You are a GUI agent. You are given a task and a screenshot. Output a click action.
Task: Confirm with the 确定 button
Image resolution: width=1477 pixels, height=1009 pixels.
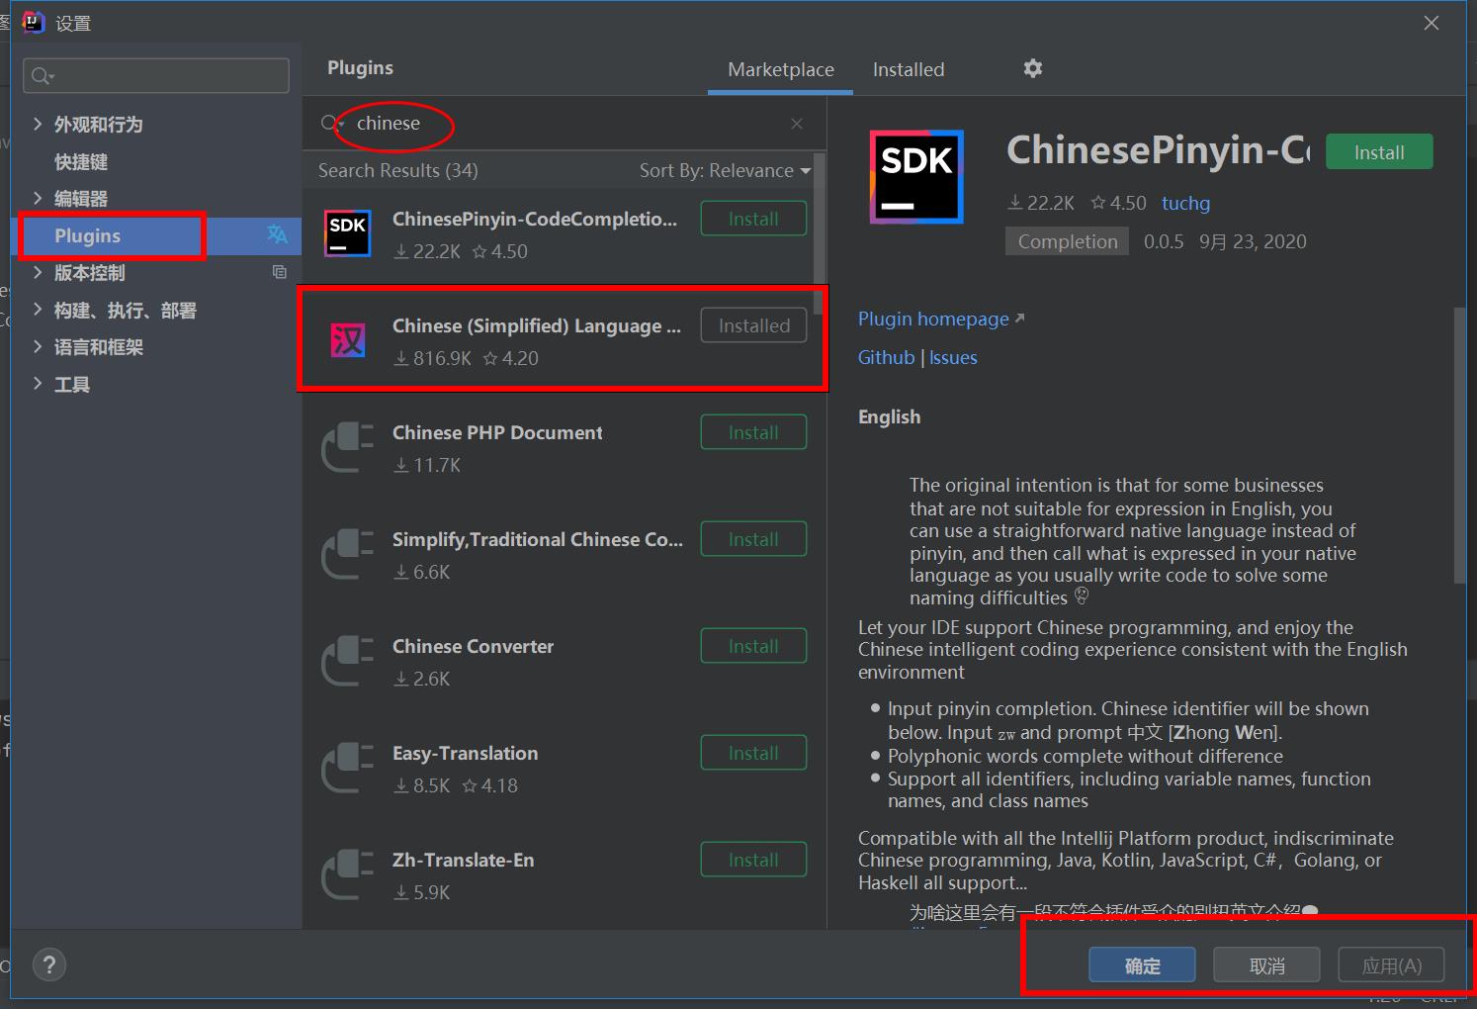pyautogui.click(x=1142, y=965)
